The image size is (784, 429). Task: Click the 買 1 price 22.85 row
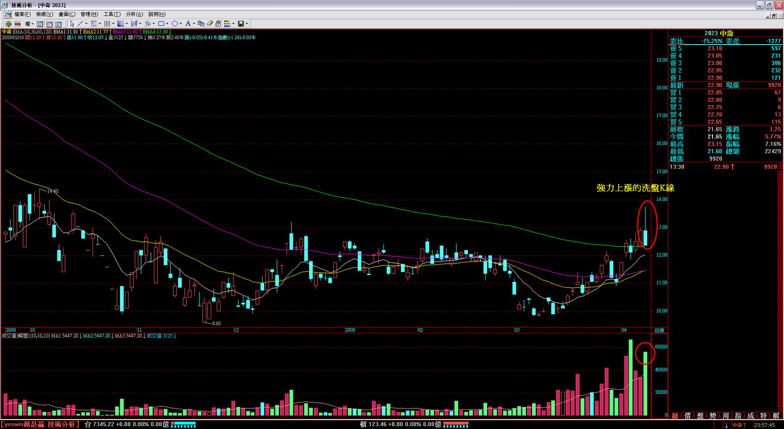pos(725,93)
